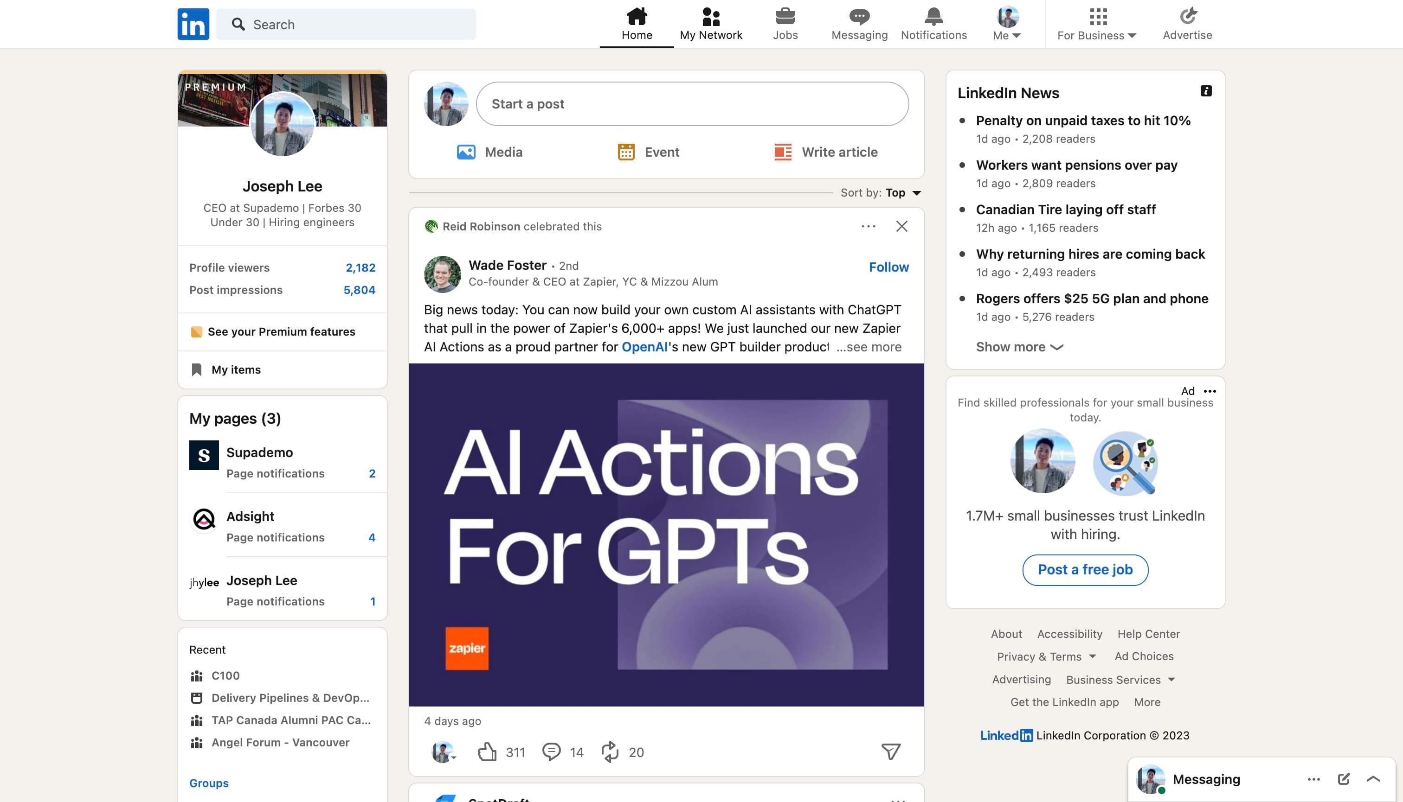
Task: Open Reid Robinson's name
Action: click(x=481, y=226)
